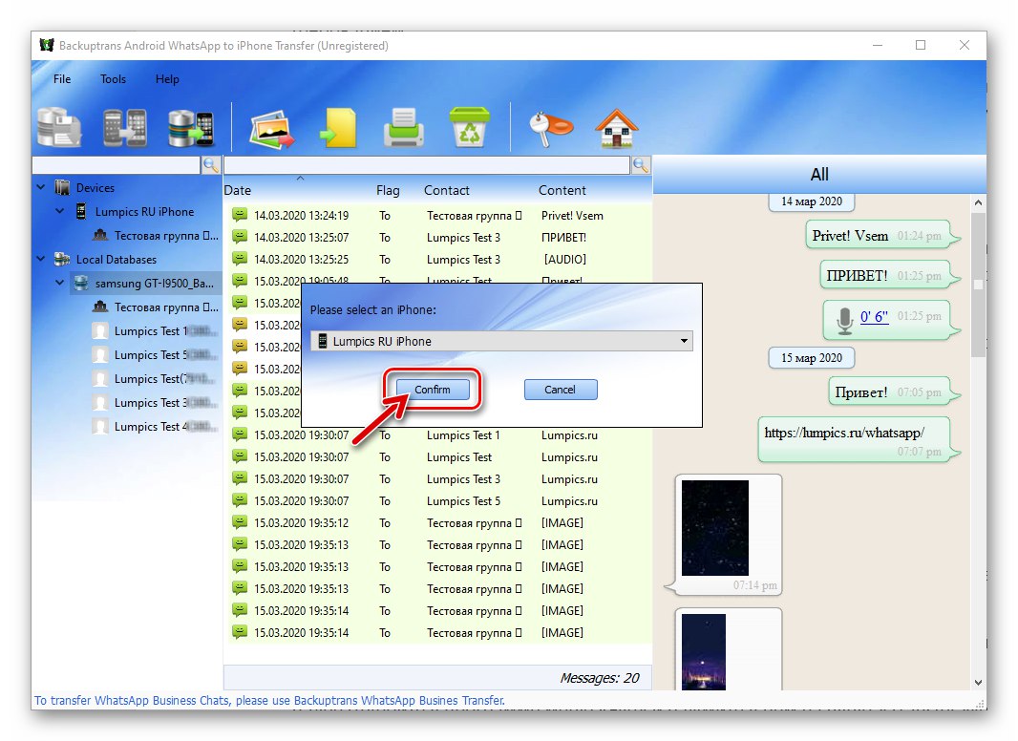The width and height of the screenshot is (1018, 741).
Task: Select Тестовая группа under Lumpics RU iPhone
Action: click(165, 236)
